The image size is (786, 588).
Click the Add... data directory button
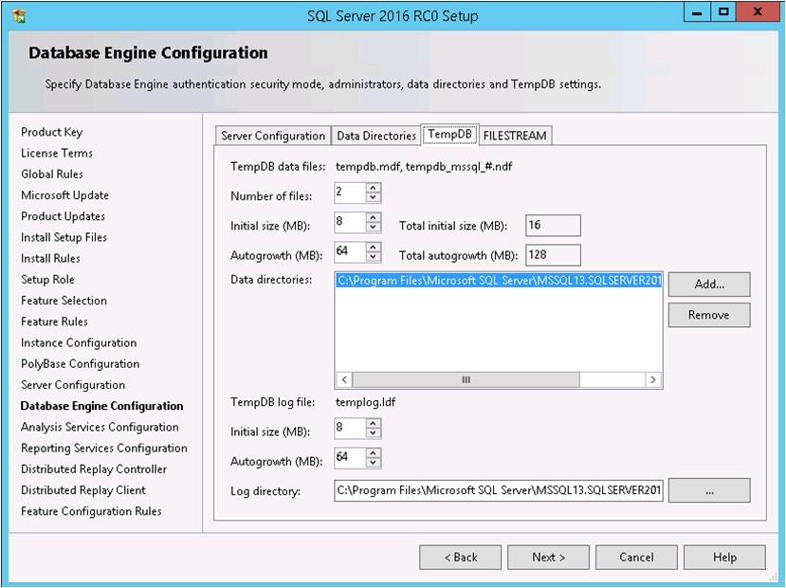click(x=709, y=285)
